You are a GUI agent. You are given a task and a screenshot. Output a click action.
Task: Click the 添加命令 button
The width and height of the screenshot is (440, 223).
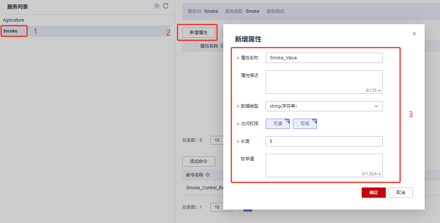[198, 161]
